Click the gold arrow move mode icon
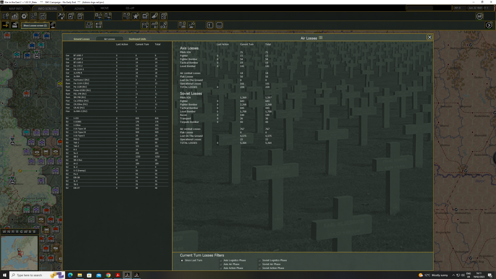Screen dimensions: 496x279 pos(5,25)
